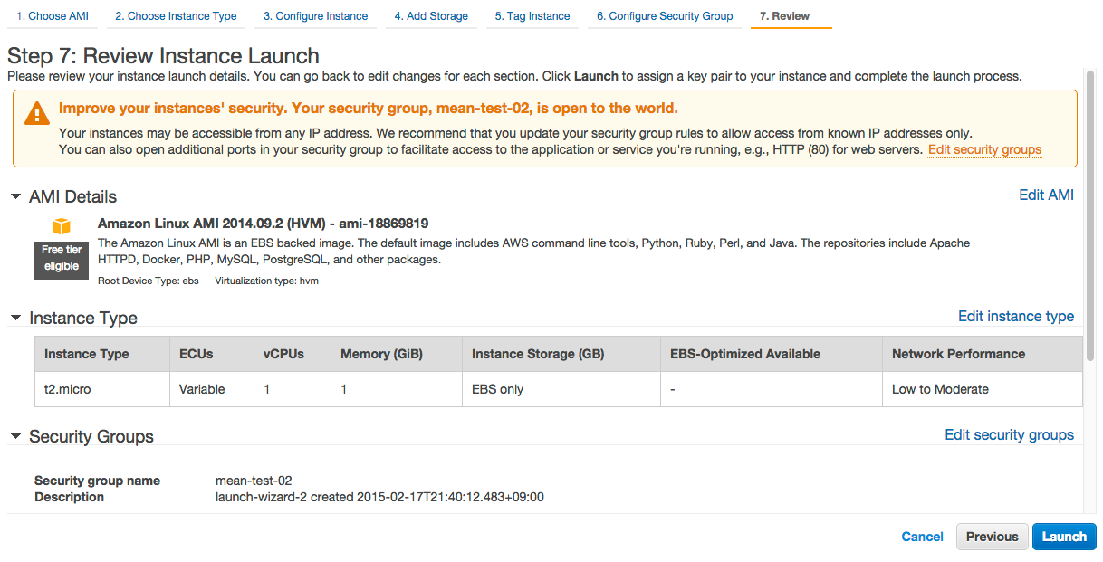Open Edit security groups link beside Security Groups
The height and width of the screenshot is (562, 1103).
[x=1010, y=434]
